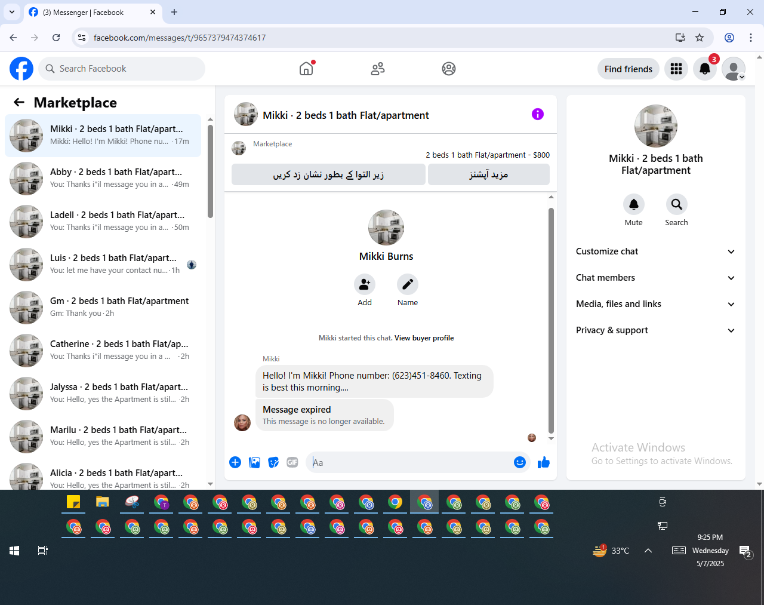Add people to the chat
Viewport: 764px width, 605px height.
365,284
